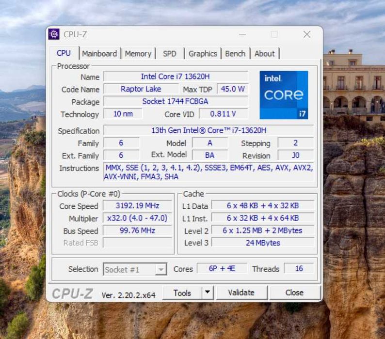The height and width of the screenshot is (339, 385).
Task: Close the CPU-Z window with X
Action: 306,34
